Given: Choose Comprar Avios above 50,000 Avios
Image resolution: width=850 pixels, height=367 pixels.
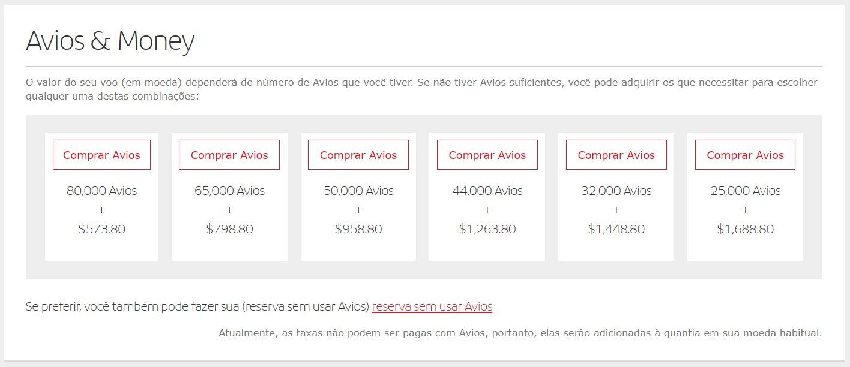Looking at the screenshot, I should tap(358, 155).
